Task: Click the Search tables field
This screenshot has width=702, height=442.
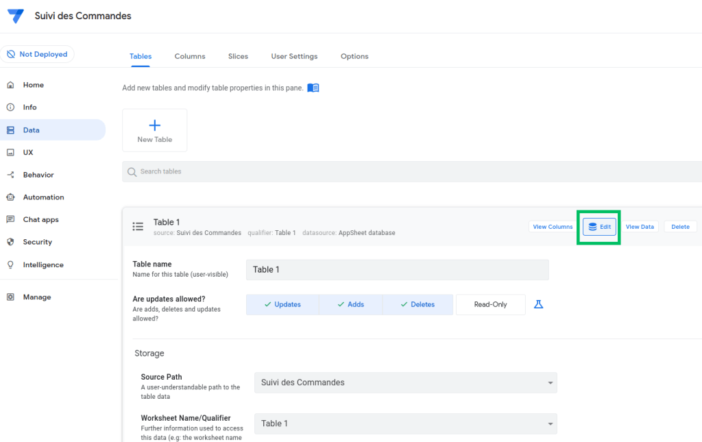Action: [412, 172]
